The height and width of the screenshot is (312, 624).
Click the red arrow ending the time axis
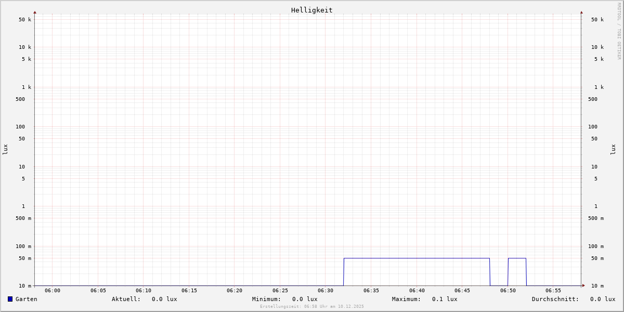coord(583,285)
